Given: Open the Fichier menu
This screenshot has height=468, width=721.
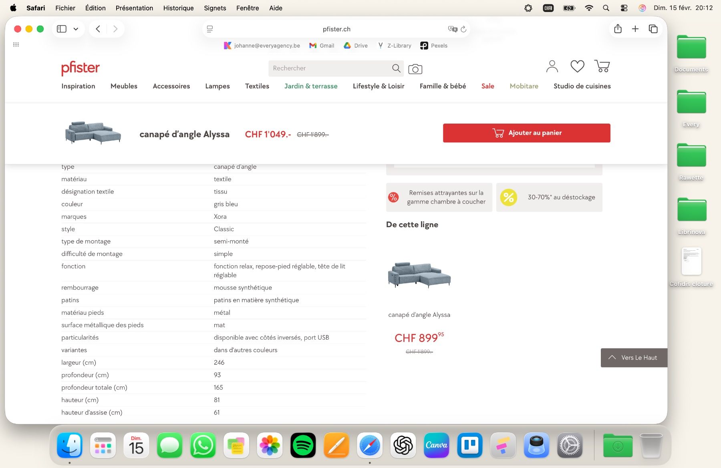Looking at the screenshot, I should [x=65, y=8].
